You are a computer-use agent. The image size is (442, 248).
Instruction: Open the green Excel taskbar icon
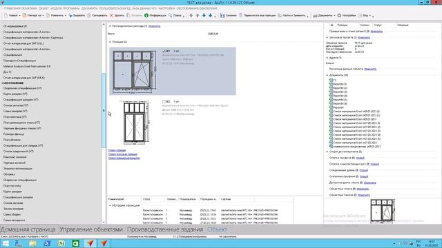[75, 243]
